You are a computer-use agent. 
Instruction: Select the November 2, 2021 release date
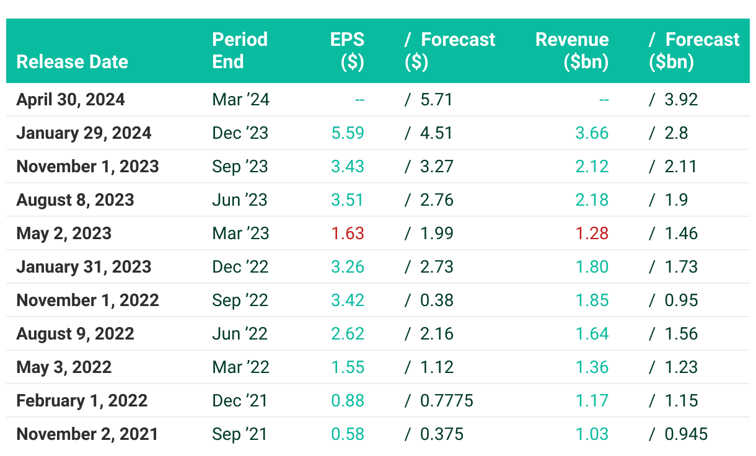87,434
